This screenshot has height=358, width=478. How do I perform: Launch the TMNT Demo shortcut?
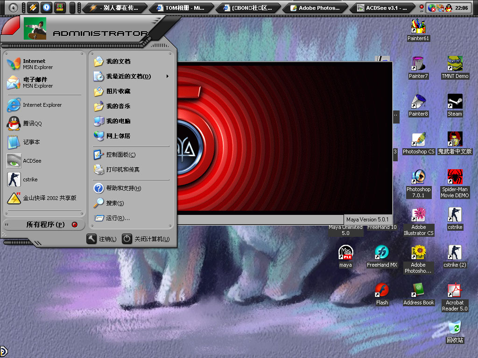455,68
